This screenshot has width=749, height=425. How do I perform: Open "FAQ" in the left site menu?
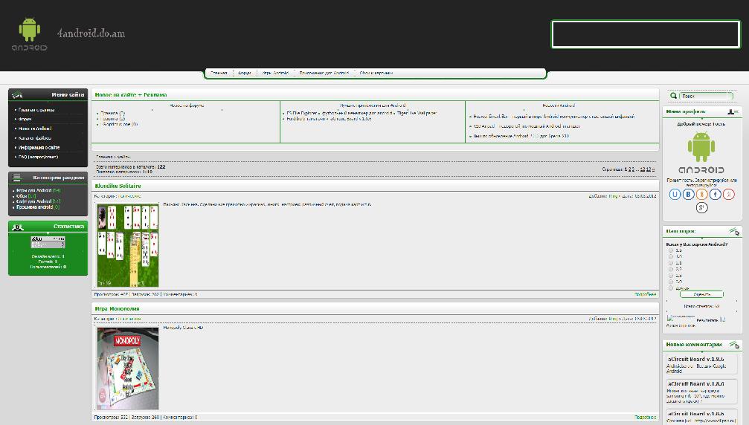[37, 157]
